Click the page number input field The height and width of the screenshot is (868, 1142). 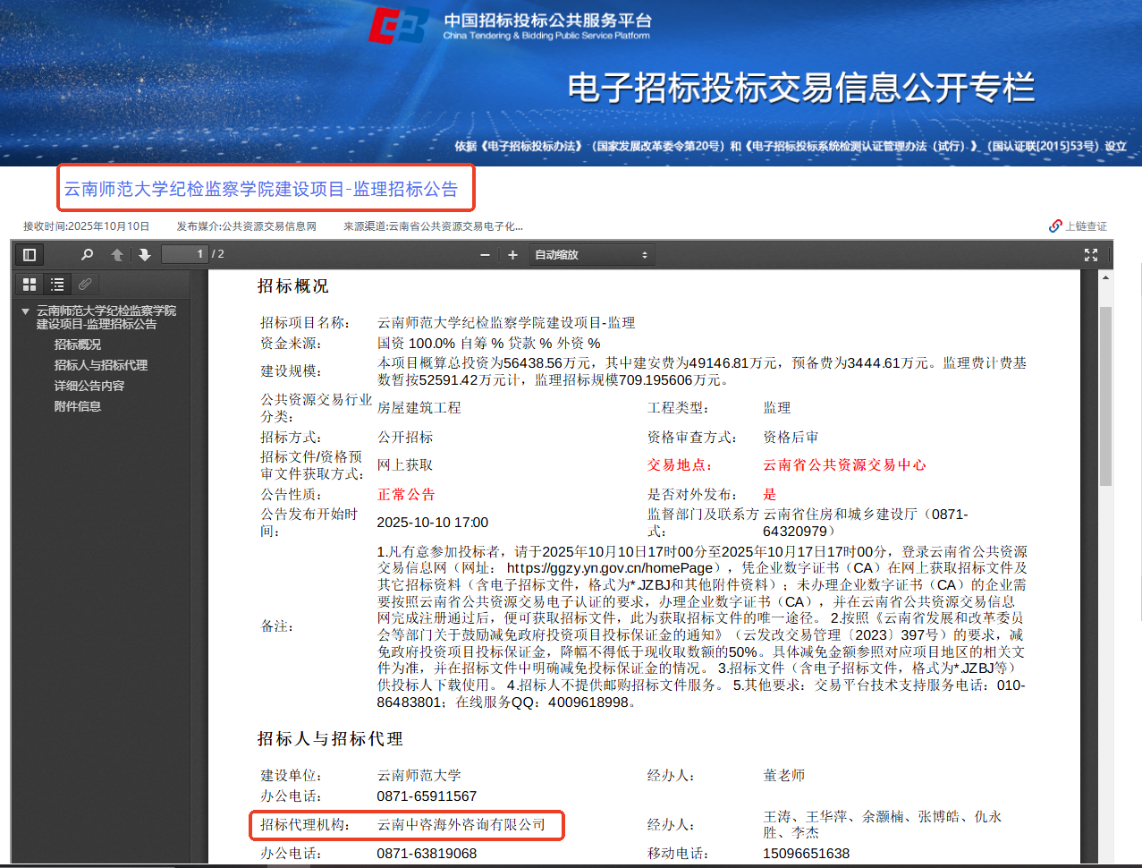coord(185,254)
